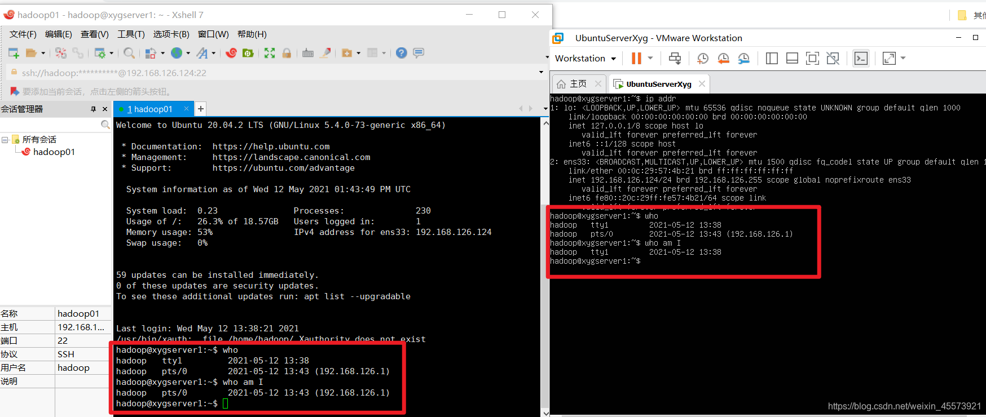
Task: Click the Reconnect chain icon in Xshell toolbar
Action: (78, 53)
